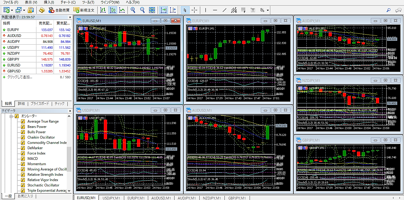Select the arrow cursor tool

coord(185,10)
